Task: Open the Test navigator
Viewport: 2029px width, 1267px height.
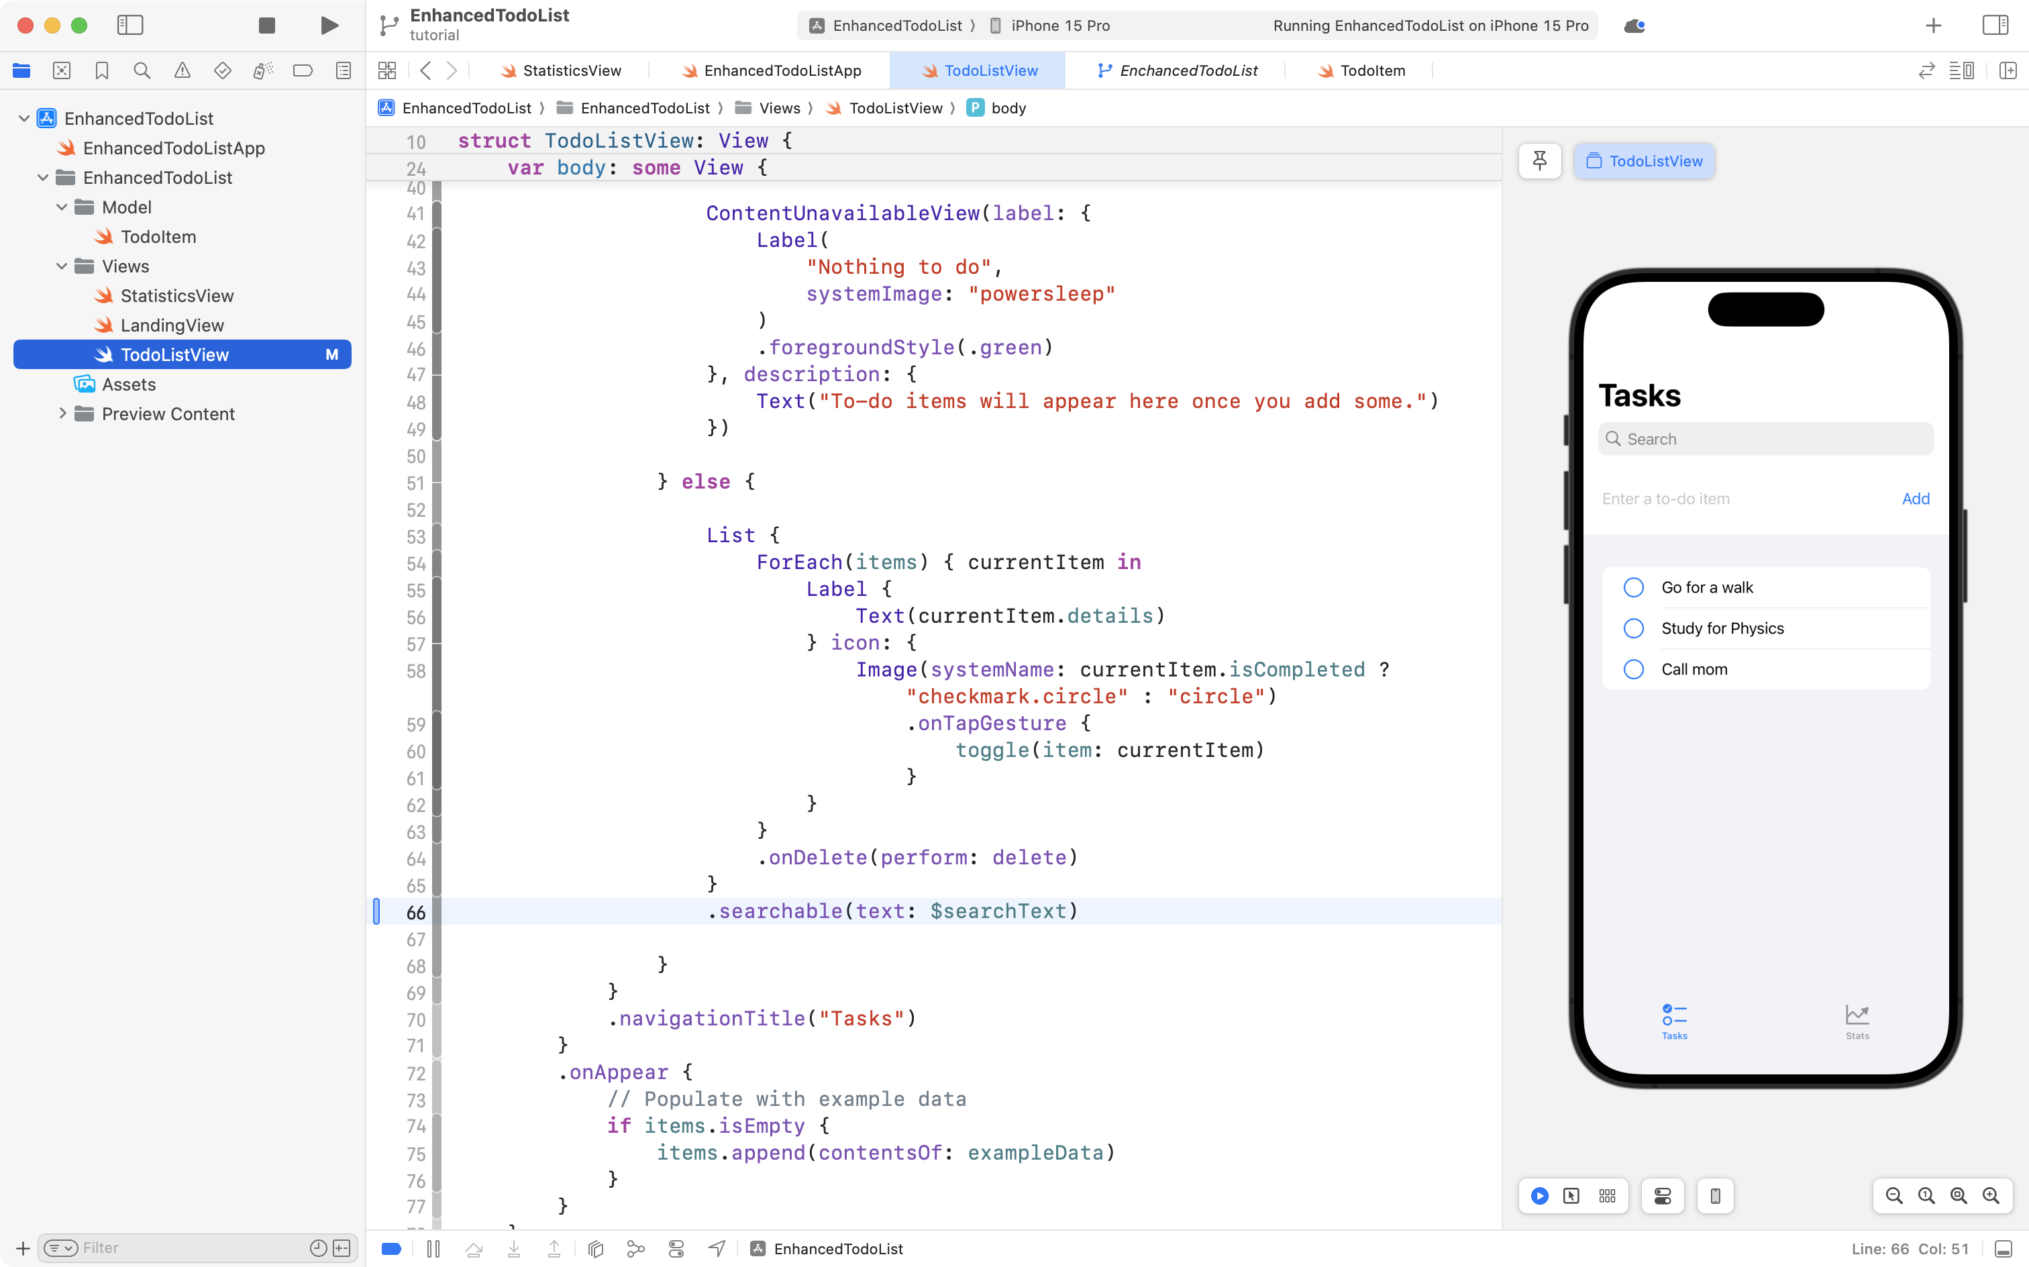Action: pyautogui.click(x=222, y=70)
